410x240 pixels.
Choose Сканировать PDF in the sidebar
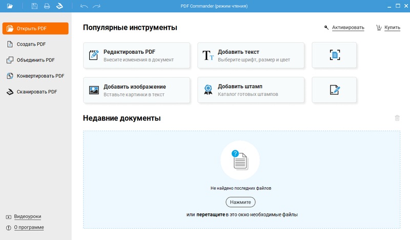pos(35,92)
